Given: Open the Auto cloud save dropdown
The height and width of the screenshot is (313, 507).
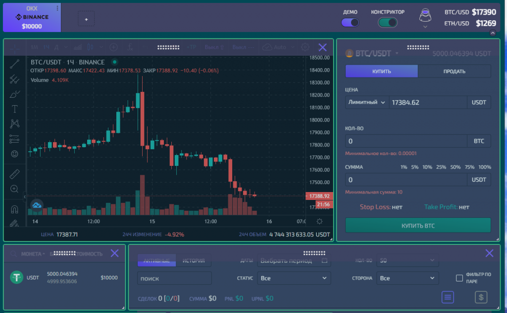Looking at the screenshot, I should [x=278, y=47].
